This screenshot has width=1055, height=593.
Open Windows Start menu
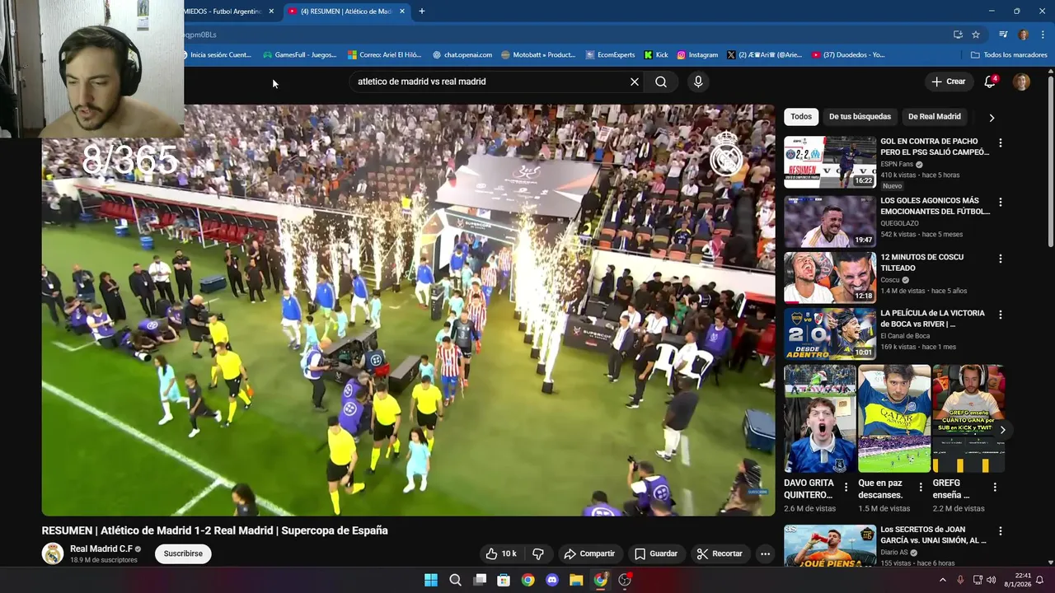click(430, 580)
